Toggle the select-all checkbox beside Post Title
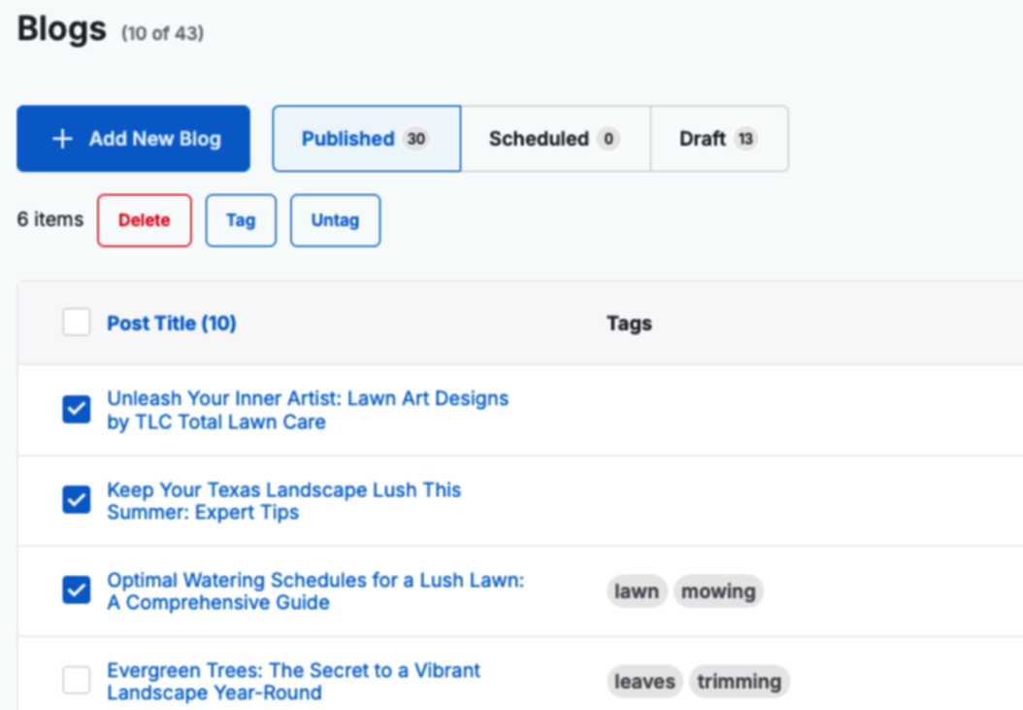1023x710 pixels. click(77, 322)
